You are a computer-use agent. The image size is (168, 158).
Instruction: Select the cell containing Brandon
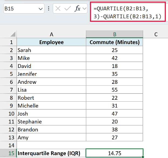pyautogui.click(x=51, y=130)
